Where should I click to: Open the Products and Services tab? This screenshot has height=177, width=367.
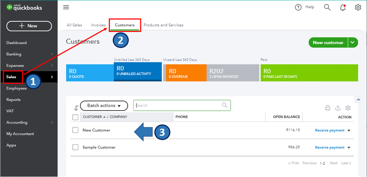[x=163, y=25]
